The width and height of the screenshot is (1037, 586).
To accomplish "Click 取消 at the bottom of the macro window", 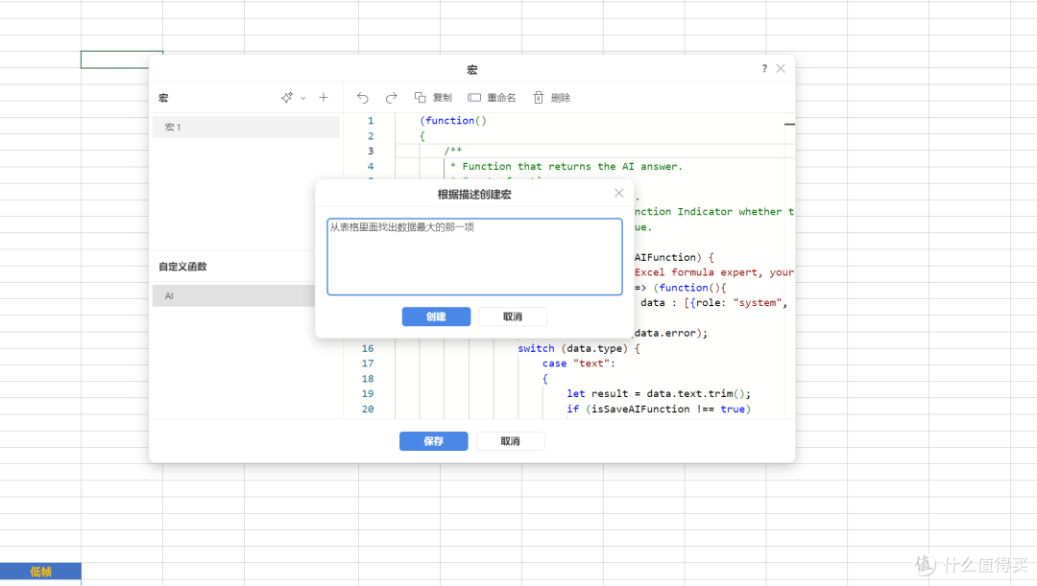I will (510, 441).
